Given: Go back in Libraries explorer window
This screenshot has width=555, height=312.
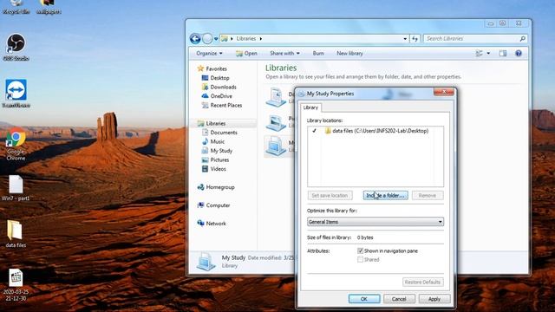Looking at the screenshot, I should (x=195, y=38).
